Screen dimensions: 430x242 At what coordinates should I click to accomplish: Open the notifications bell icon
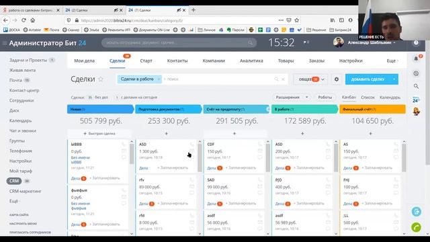416,58
